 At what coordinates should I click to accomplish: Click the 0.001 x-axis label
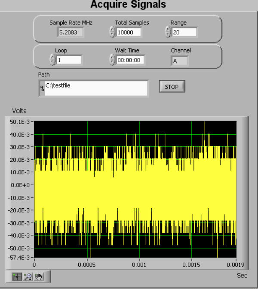[x=139, y=265]
